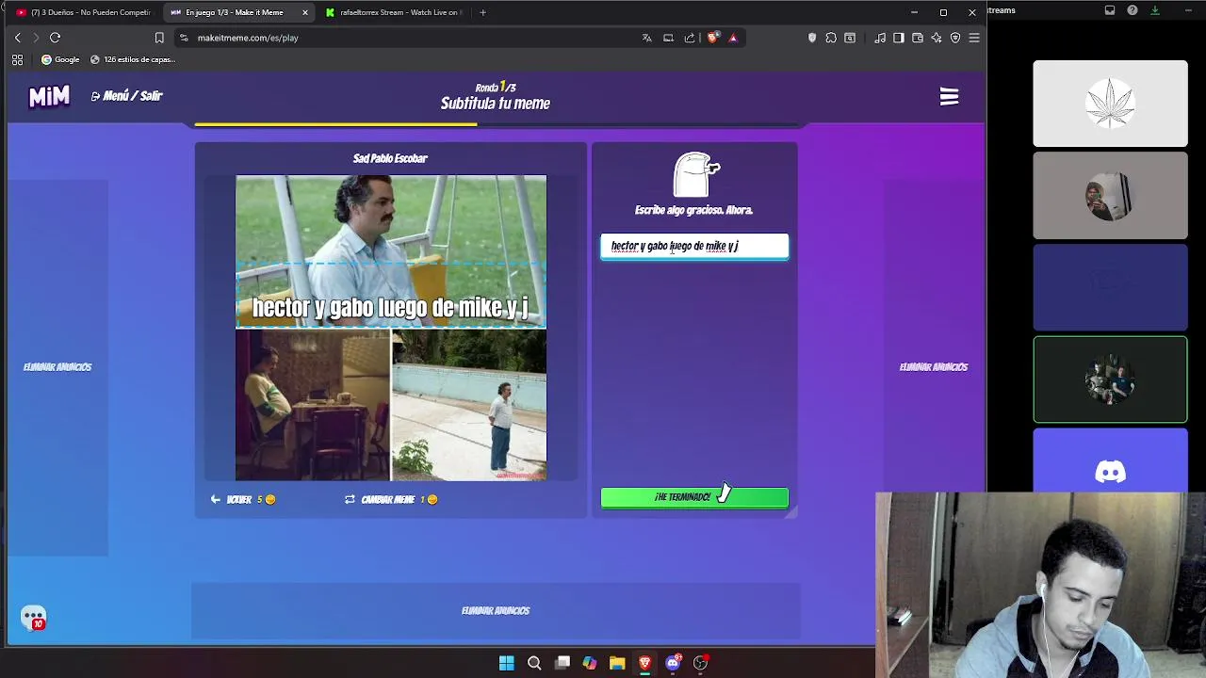The width and height of the screenshot is (1206, 678).
Task: Click Cambiar meme swap button
Action: [x=391, y=499]
